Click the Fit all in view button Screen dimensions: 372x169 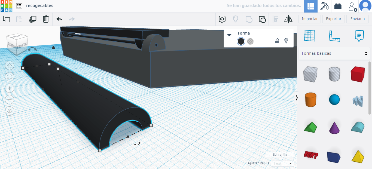(x=10, y=77)
